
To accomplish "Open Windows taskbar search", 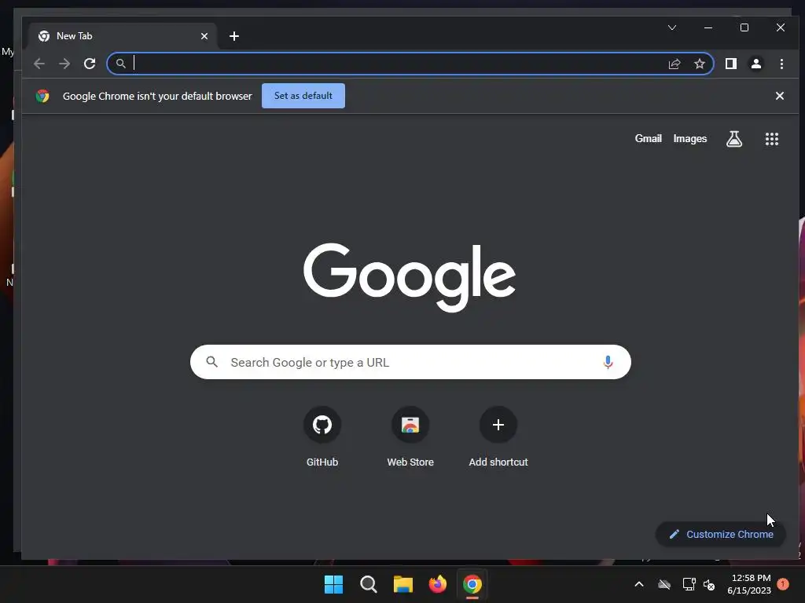I will click(368, 584).
